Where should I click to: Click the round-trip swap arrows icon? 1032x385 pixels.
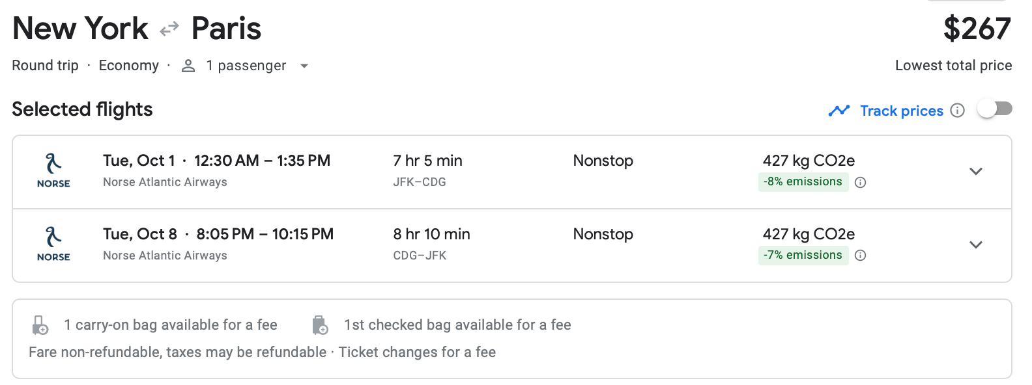coord(169,29)
